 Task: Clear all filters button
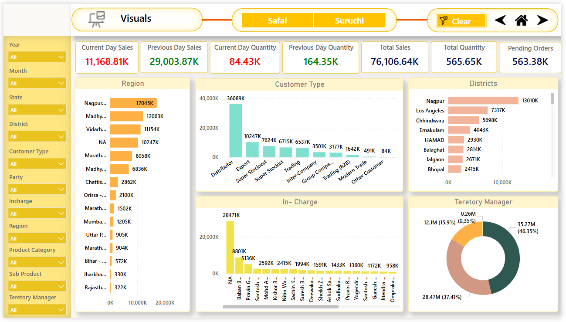(461, 20)
